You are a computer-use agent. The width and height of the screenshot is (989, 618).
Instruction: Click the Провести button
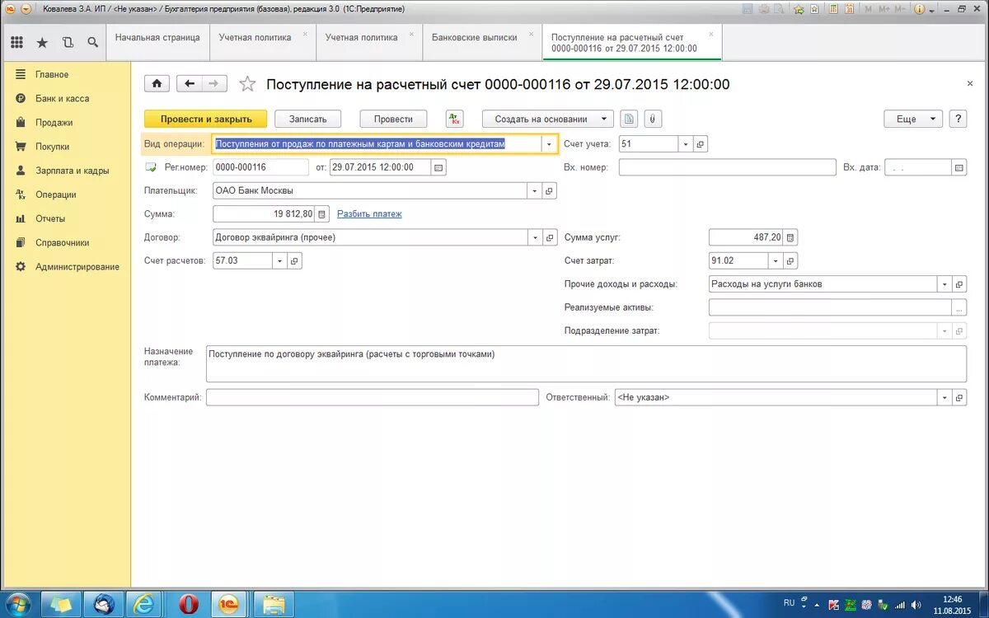click(x=393, y=119)
